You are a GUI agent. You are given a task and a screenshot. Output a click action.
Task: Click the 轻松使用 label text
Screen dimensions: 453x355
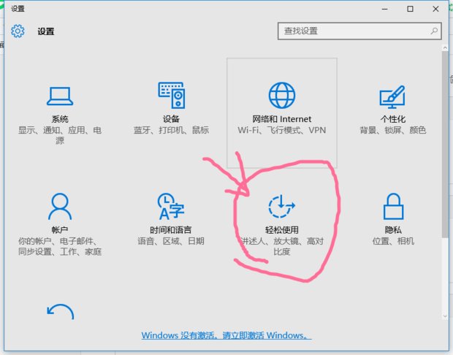pos(282,230)
